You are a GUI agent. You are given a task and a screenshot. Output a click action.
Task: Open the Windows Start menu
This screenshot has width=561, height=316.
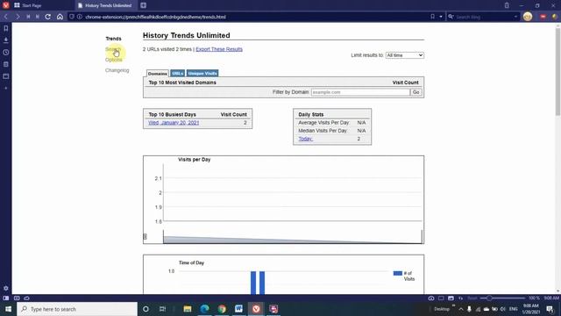[x=8, y=309]
